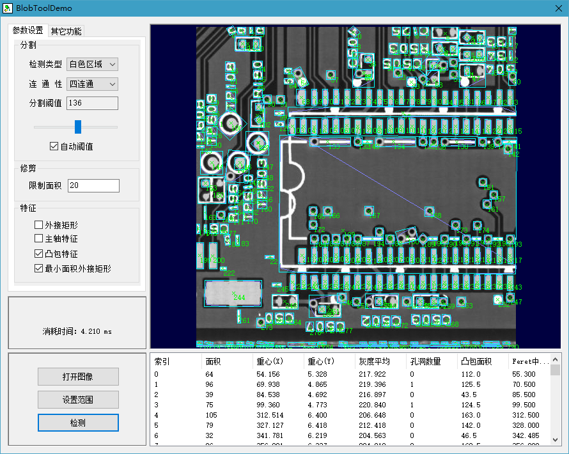Click the BlobToolDemo app icon in title bar
This screenshot has height=454, width=569.
[8, 8]
